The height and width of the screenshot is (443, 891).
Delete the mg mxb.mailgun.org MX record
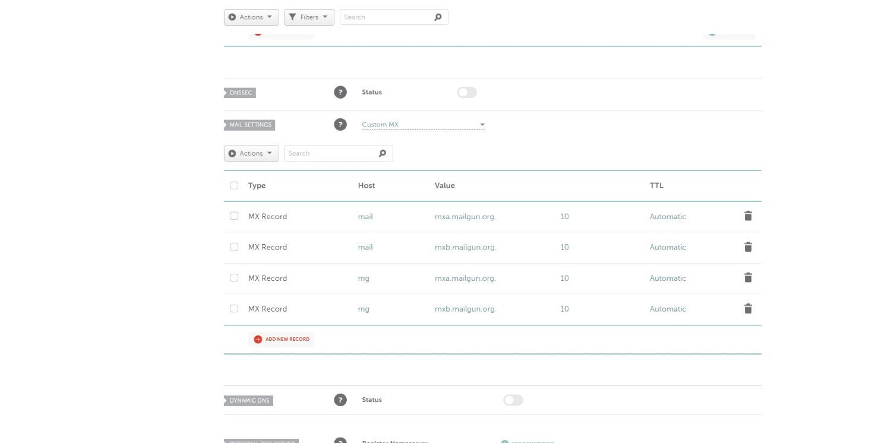click(748, 309)
